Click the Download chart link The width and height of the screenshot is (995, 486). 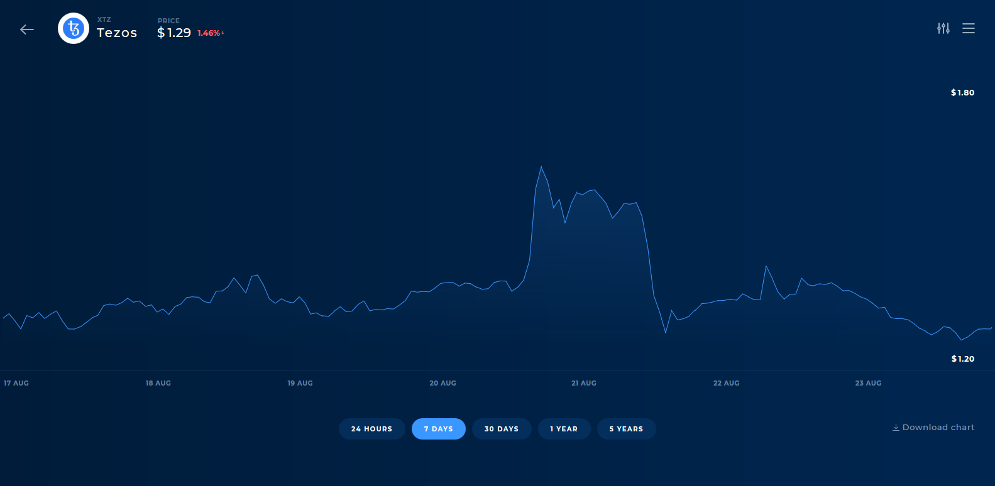pyautogui.click(x=933, y=427)
